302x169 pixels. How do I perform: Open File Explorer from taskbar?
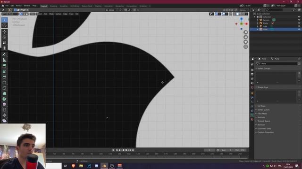81,166
